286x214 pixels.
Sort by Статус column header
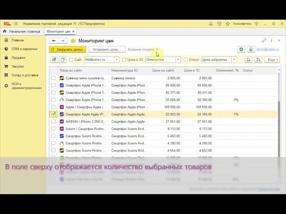coord(259,70)
